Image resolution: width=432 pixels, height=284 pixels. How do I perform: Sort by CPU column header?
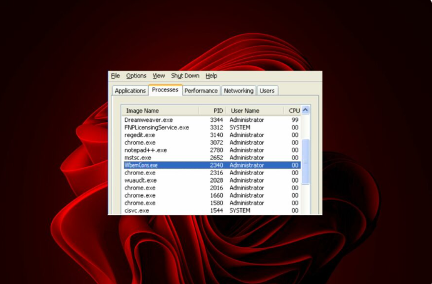tap(292, 111)
